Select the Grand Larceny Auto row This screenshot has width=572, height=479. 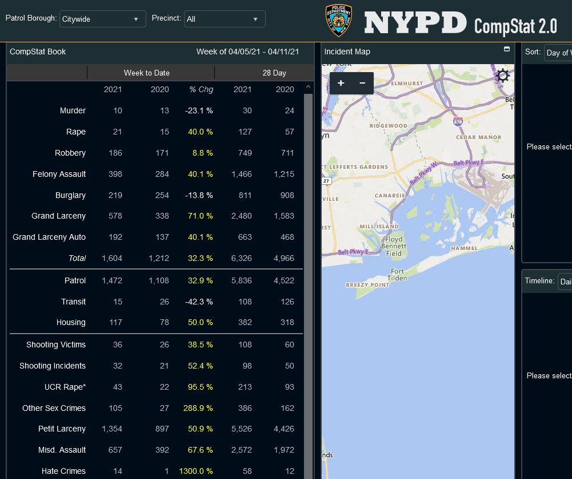click(49, 237)
